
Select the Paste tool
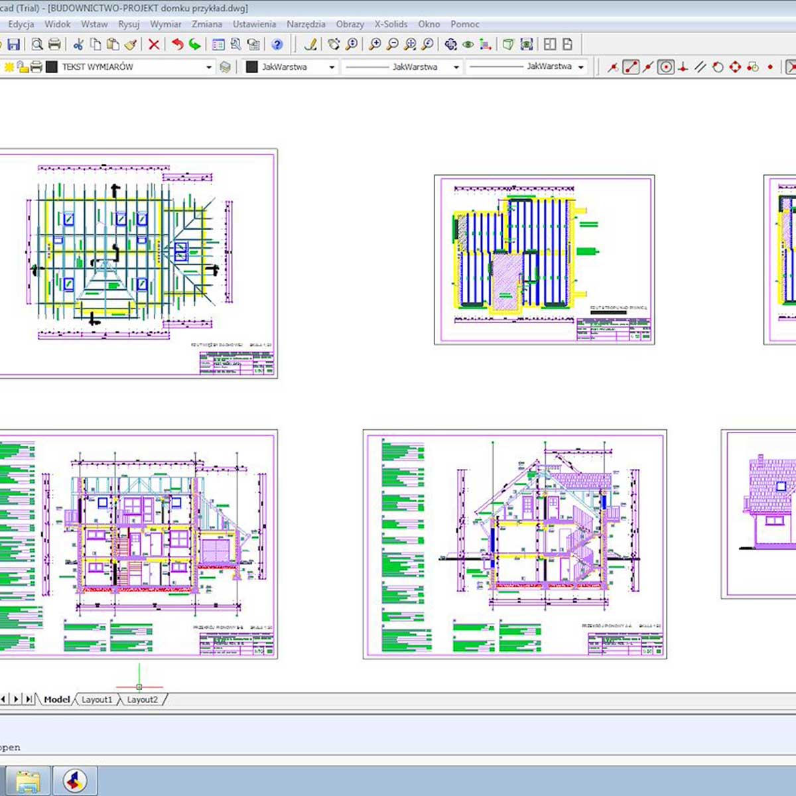click(113, 44)
